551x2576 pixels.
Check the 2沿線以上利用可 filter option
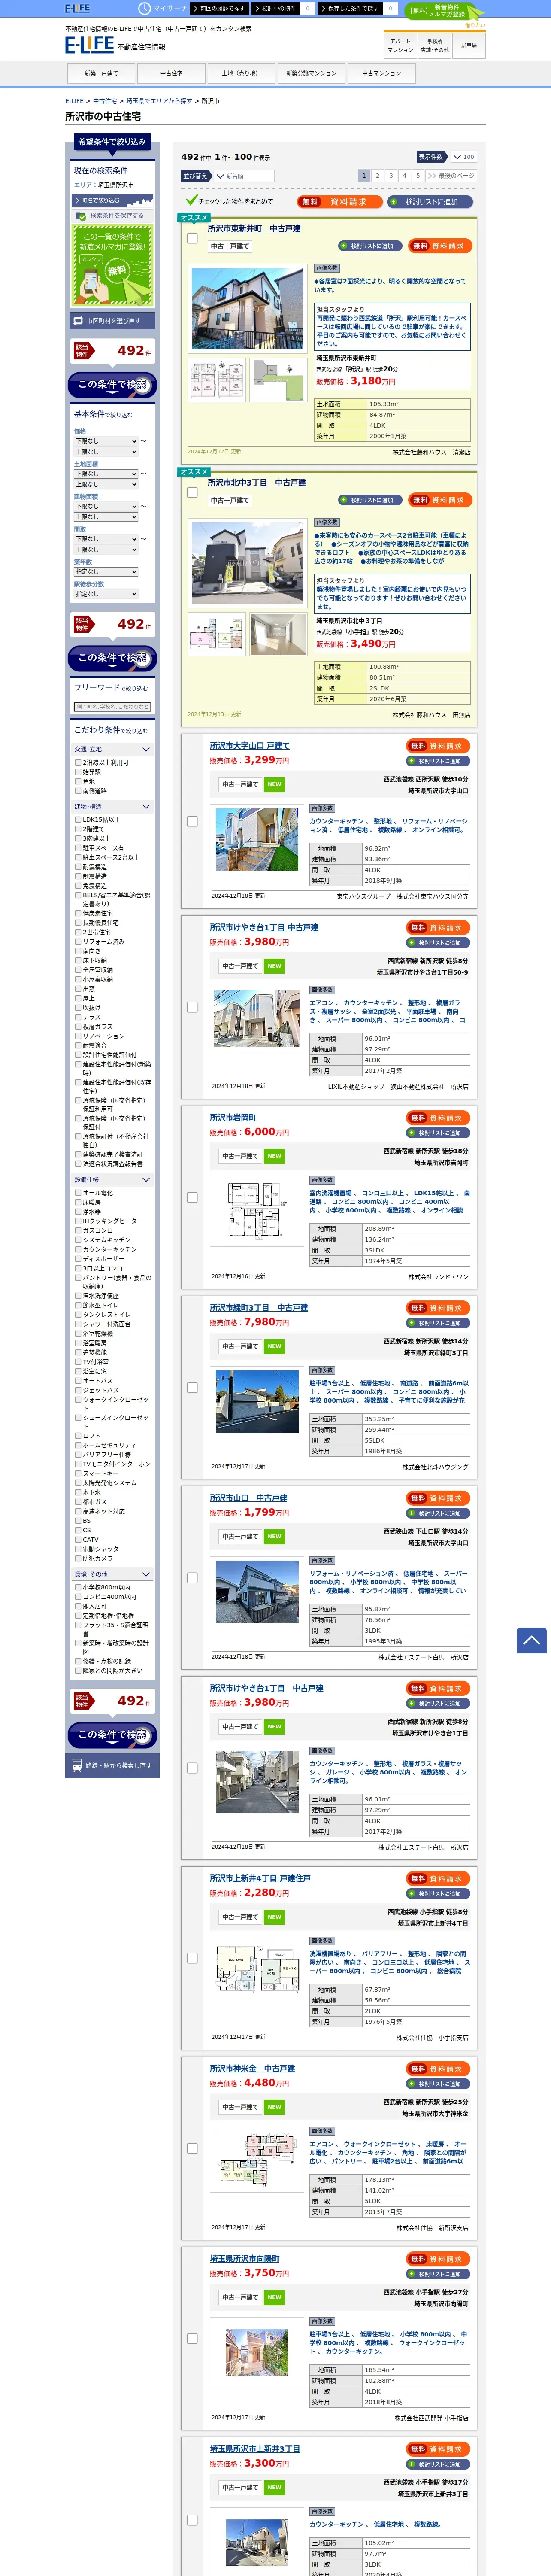click(78, 762)
